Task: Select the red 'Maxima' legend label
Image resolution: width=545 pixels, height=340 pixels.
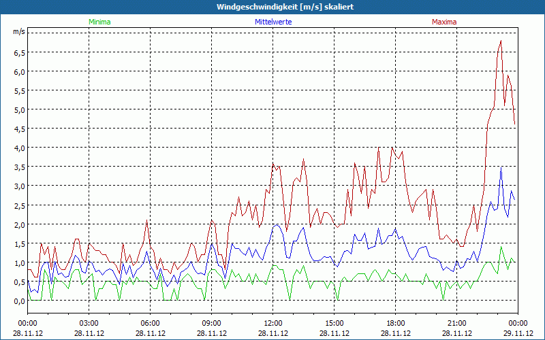Action: pos(444,22)
